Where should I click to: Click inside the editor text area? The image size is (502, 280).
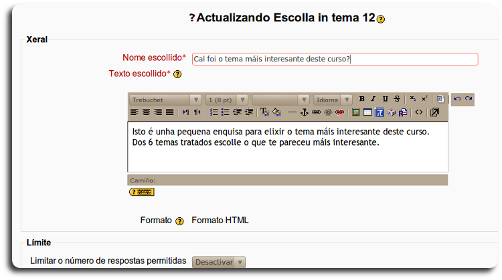(x=288, y=147)
